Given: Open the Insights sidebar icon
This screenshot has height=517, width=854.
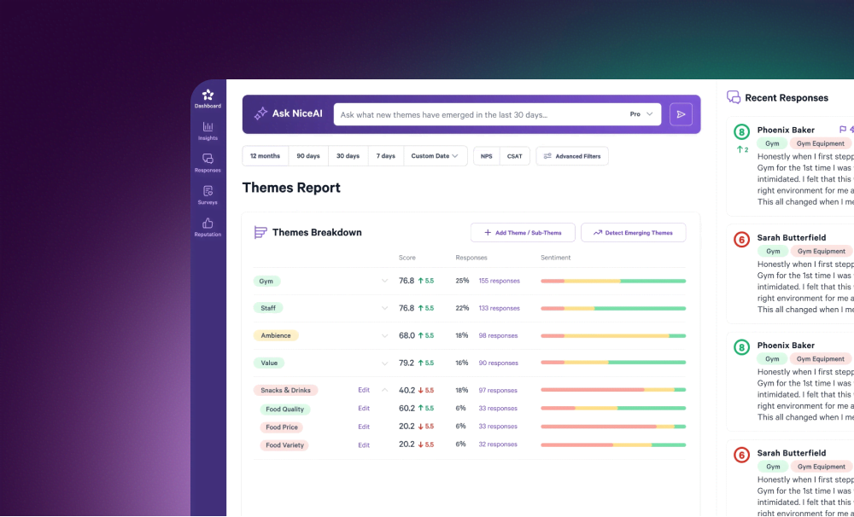Looking at the screenshot, I should pos(208,127).
